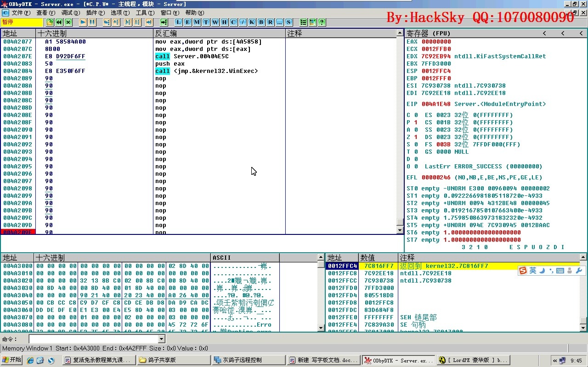Open the References window with R button
588x367 pixels.
[x=270, y=22]
